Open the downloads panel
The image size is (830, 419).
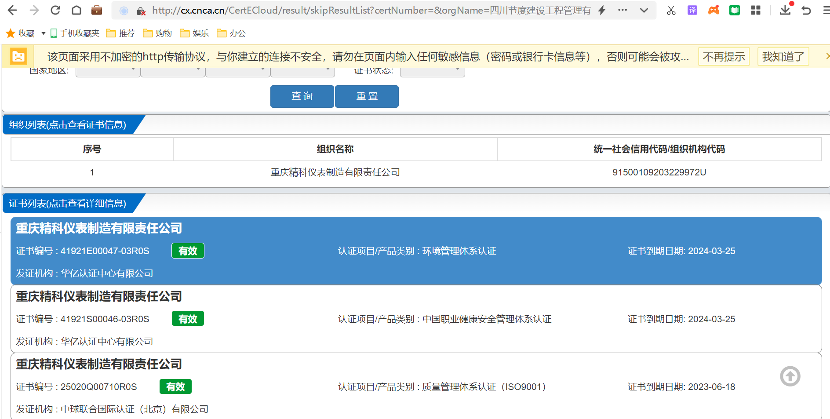(x=785, y=10)
